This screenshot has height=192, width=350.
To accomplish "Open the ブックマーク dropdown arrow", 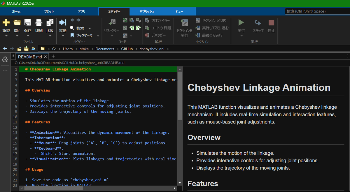I will [98, 36].
